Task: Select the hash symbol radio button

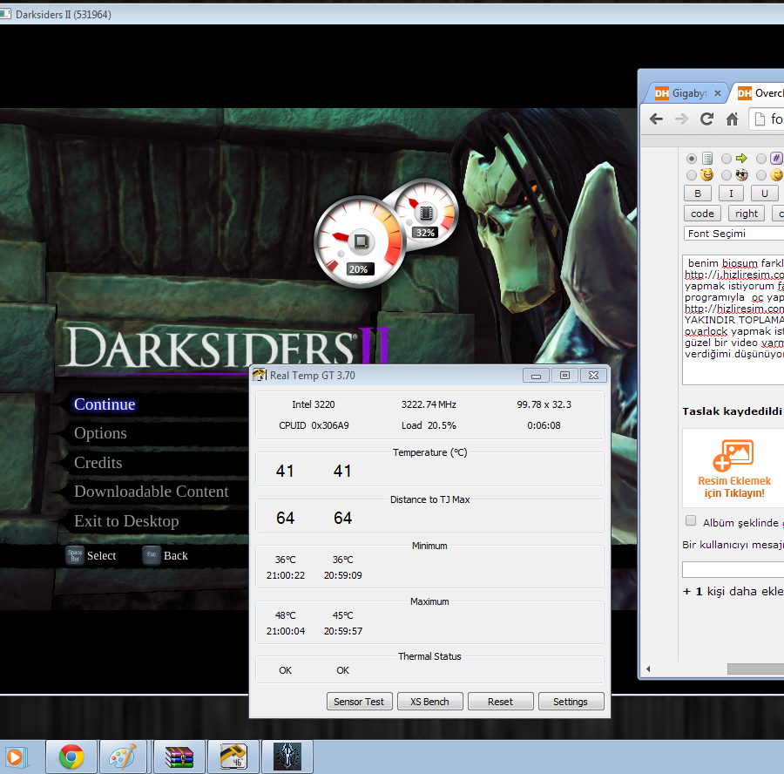Action: point(761,159)
